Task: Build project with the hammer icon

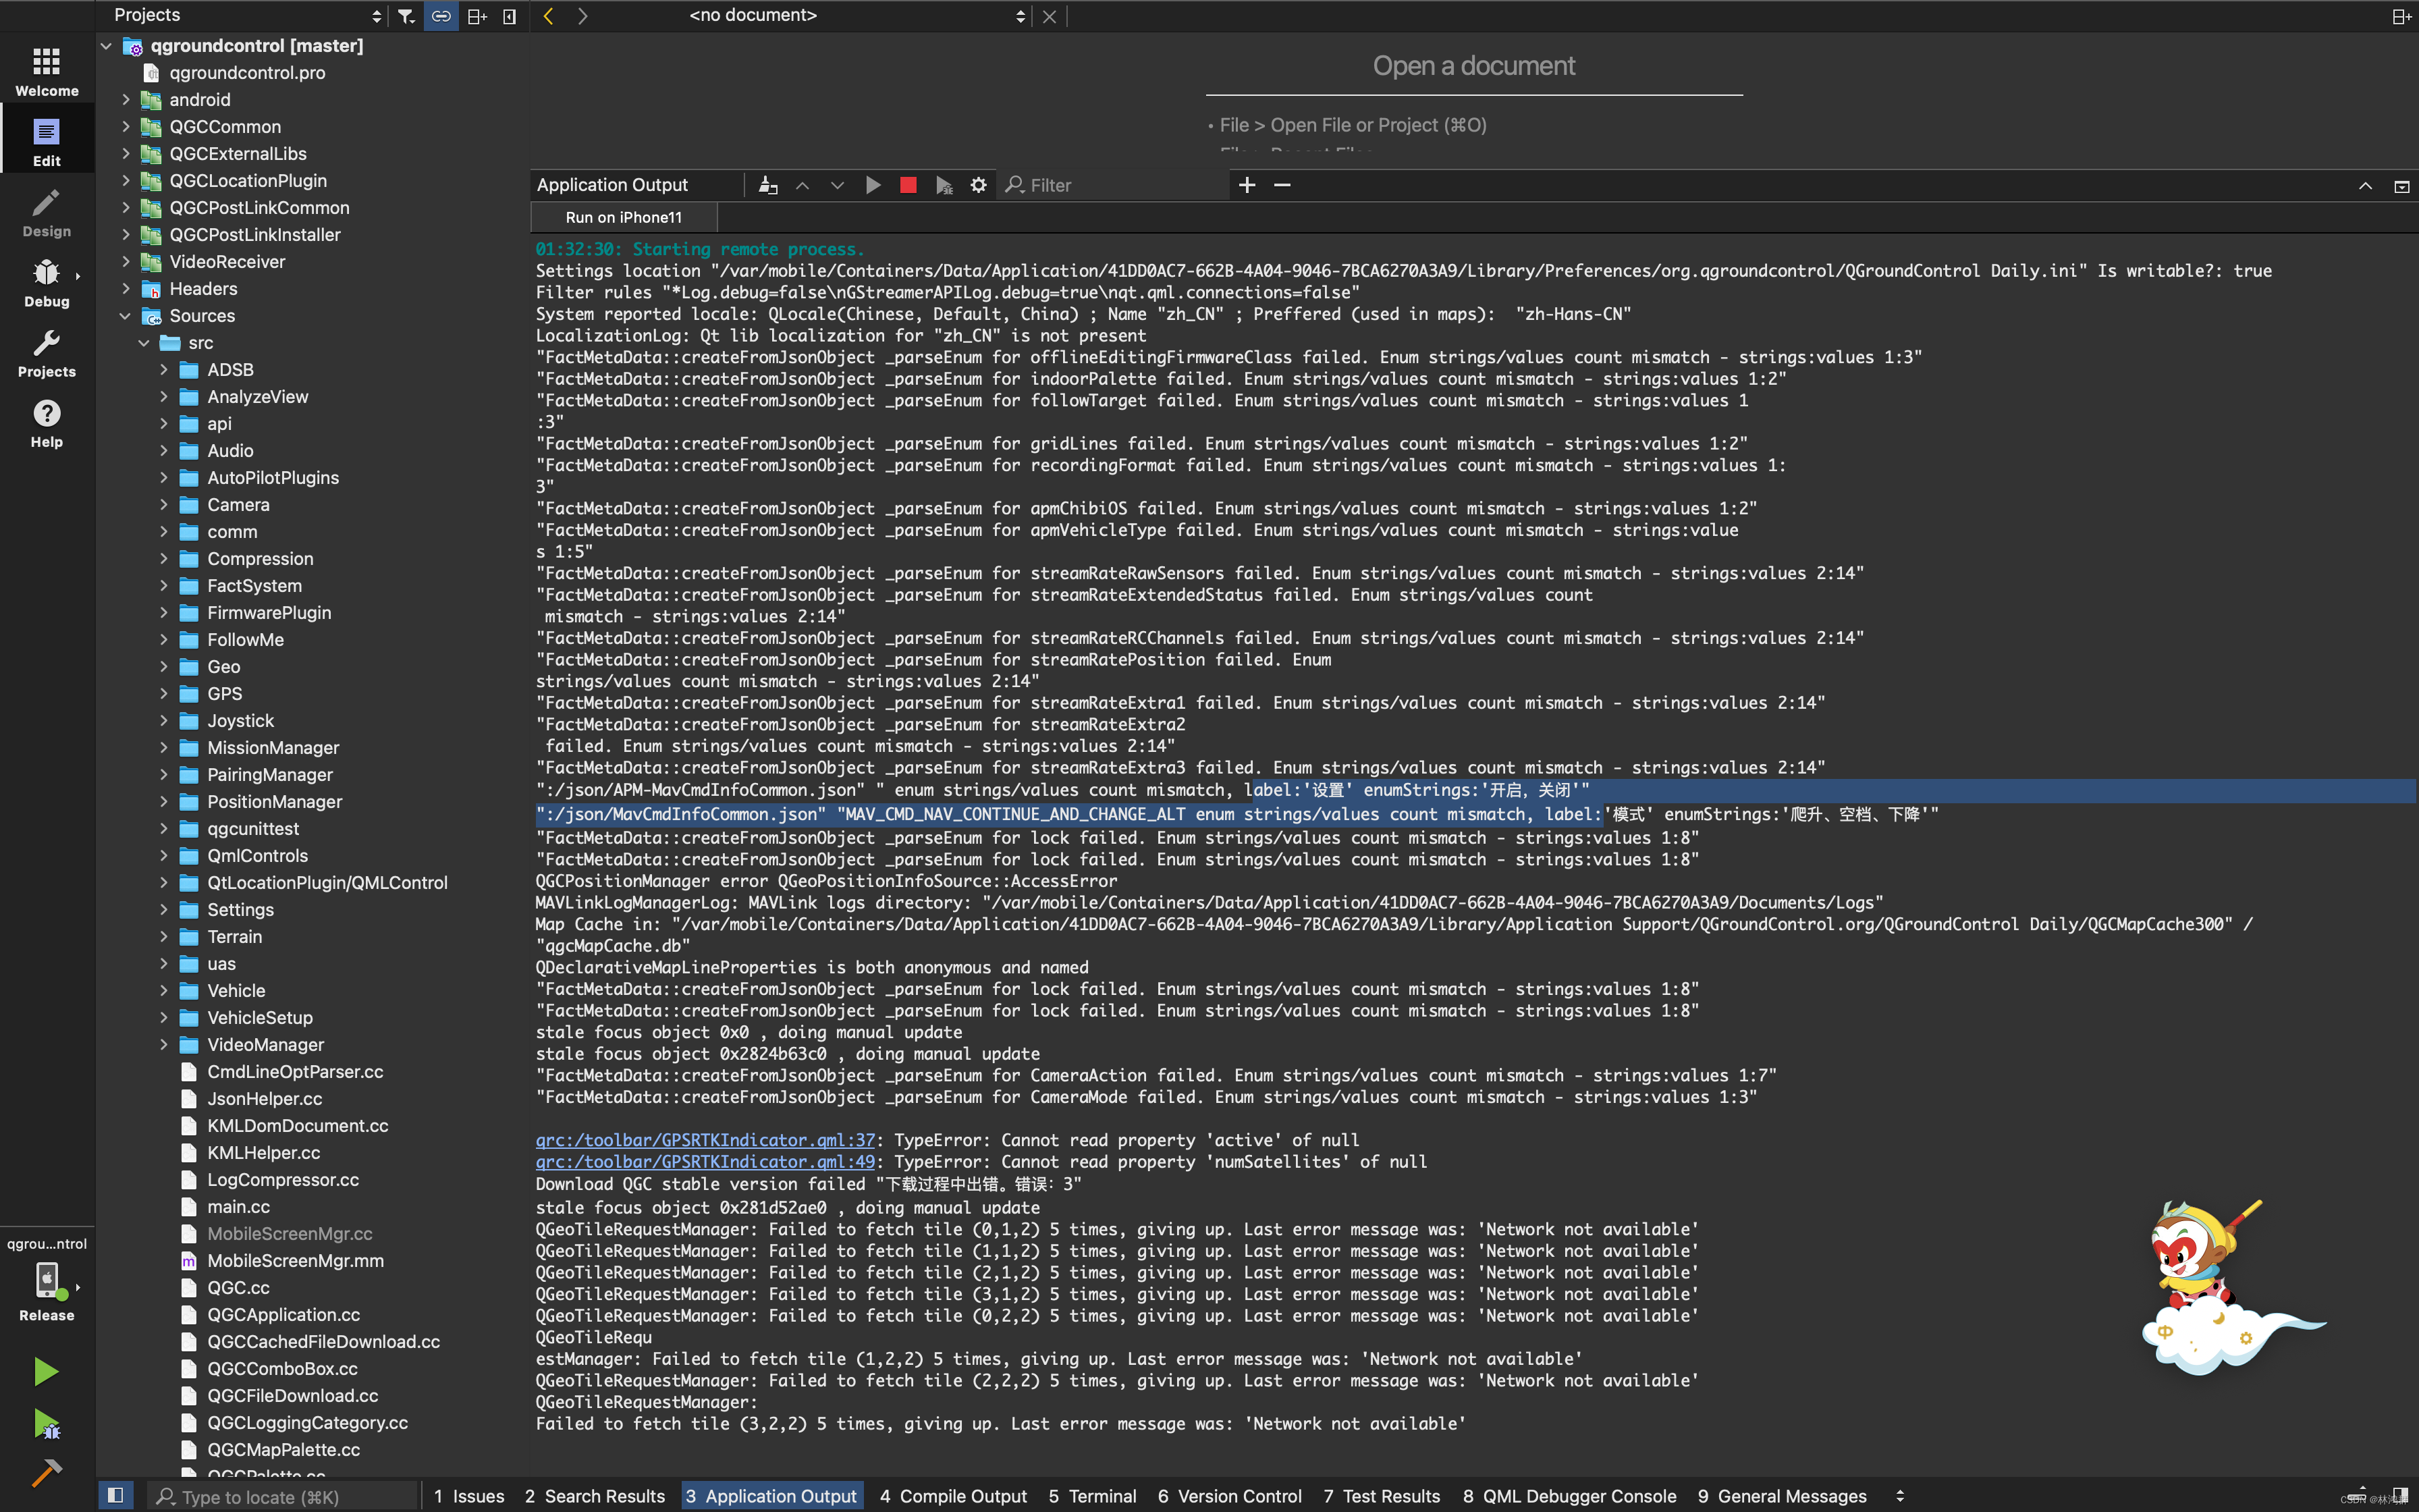Action: pos(46,1472)
